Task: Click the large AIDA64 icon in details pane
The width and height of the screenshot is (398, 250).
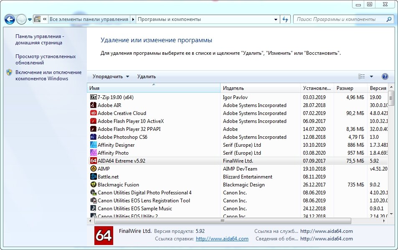Action: click(x=104, y=235)
